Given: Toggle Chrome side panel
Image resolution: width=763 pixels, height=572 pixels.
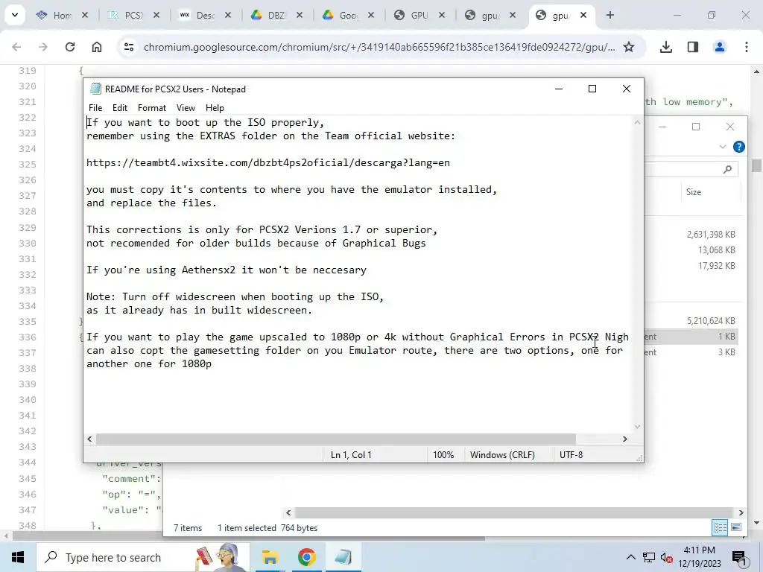Looking at the screenshot, I should [693, 47].
